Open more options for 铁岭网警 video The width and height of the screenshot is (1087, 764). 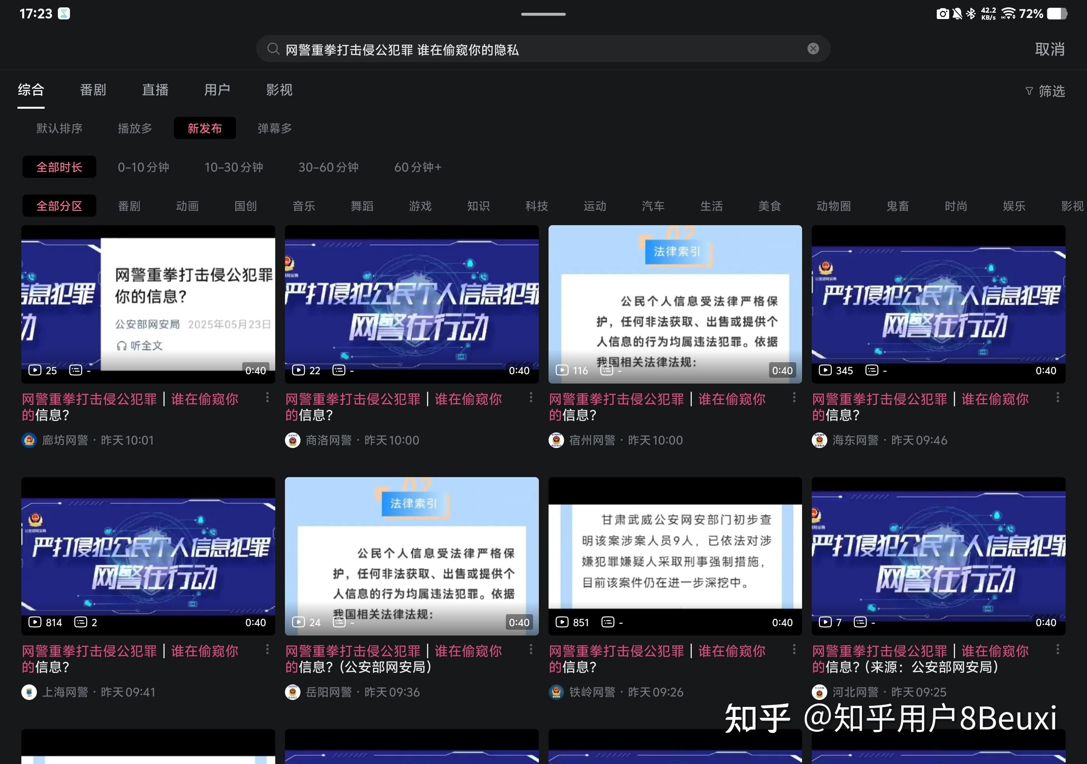[794, 649]
